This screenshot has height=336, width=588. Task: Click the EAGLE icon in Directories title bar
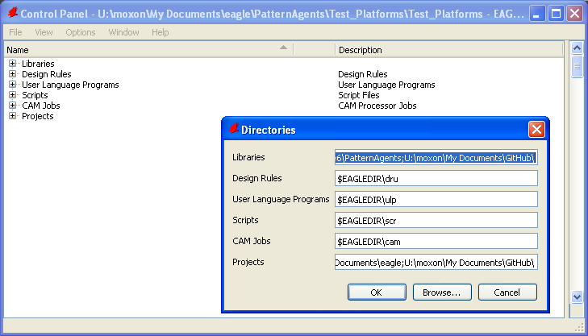234,129
